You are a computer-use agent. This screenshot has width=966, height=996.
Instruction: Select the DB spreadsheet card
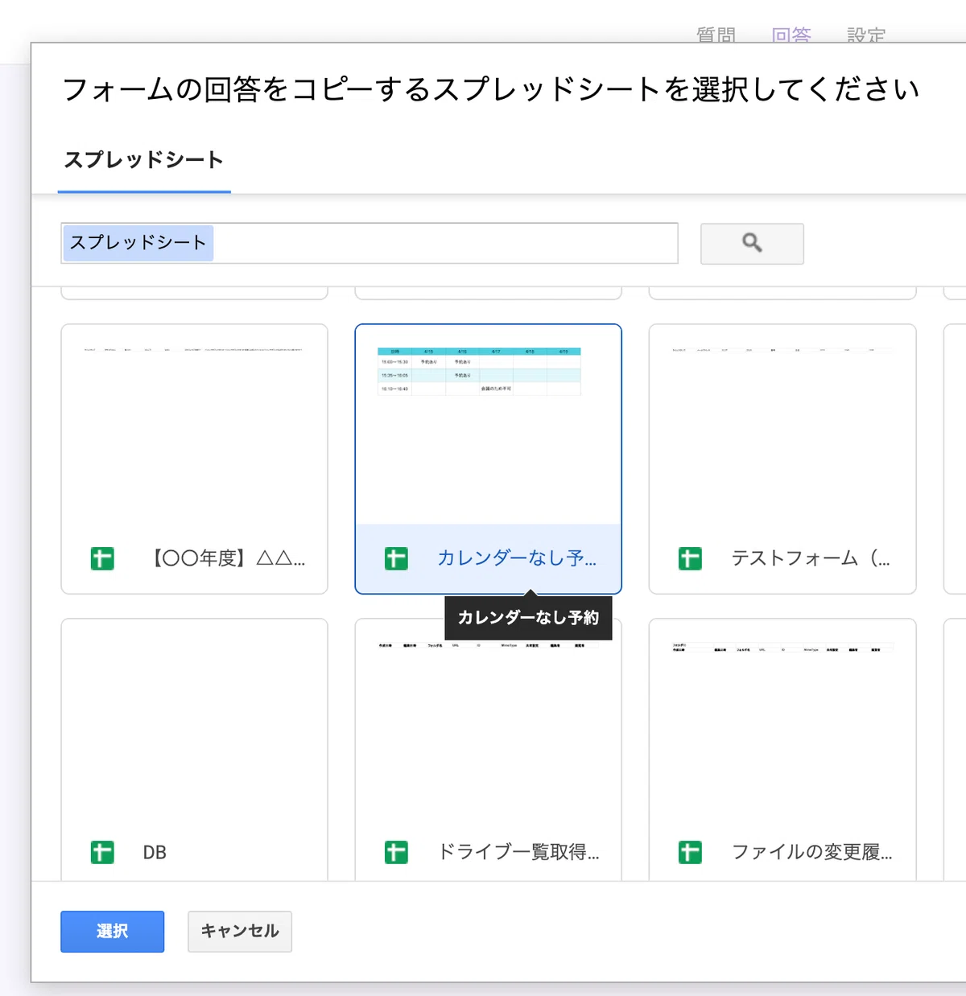pyautogui.click(x=195, y=750)
